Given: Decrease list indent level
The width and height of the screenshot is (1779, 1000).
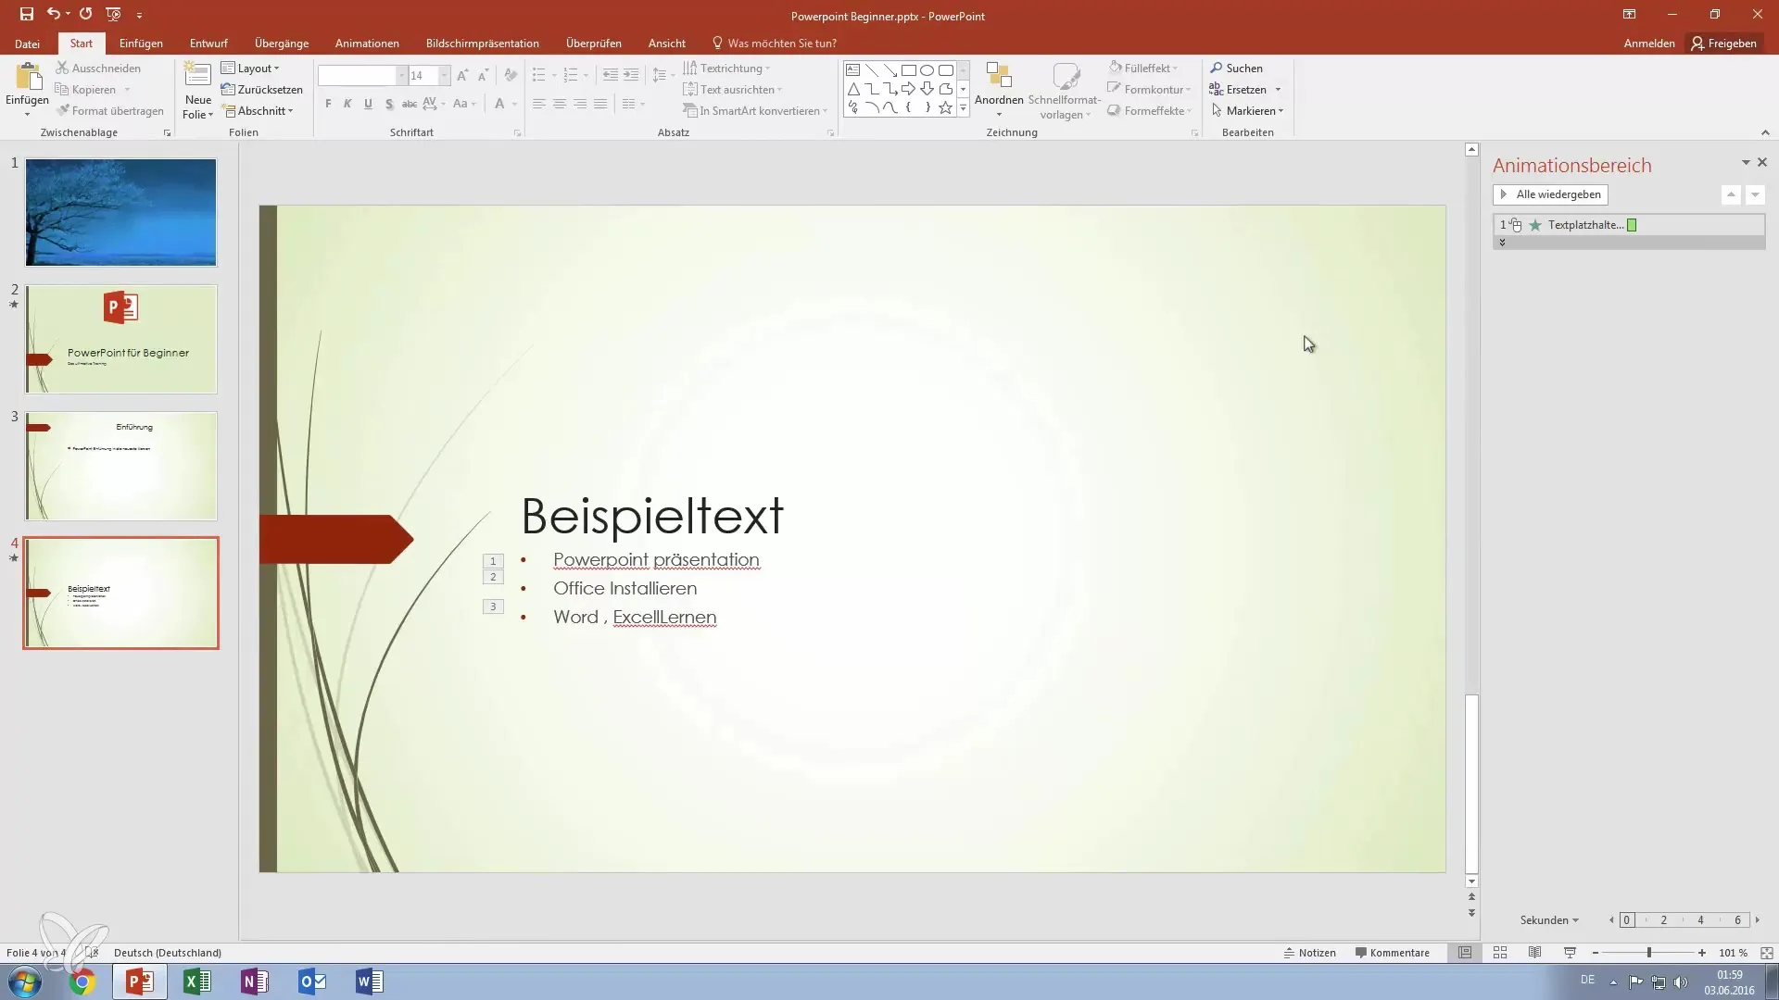Looking at the screenshot, I should click(x=610, y=75).
